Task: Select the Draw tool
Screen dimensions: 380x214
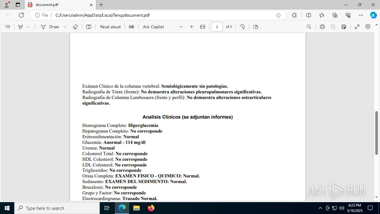Action: pyautogui.click(x=50, y=27)
